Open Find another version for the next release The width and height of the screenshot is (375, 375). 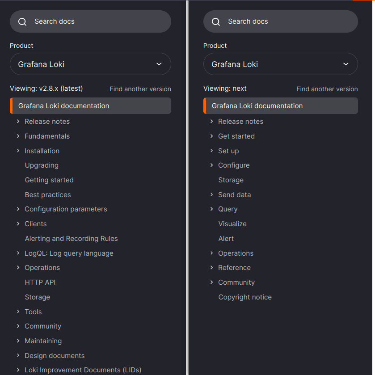(327, 88)
